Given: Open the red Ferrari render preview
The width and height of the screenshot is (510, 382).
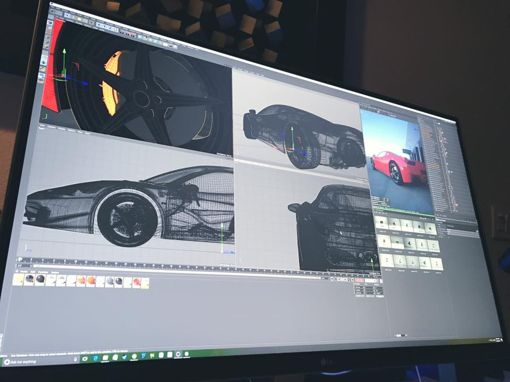Looking at the screenshot, I should [x=398, y=162].
